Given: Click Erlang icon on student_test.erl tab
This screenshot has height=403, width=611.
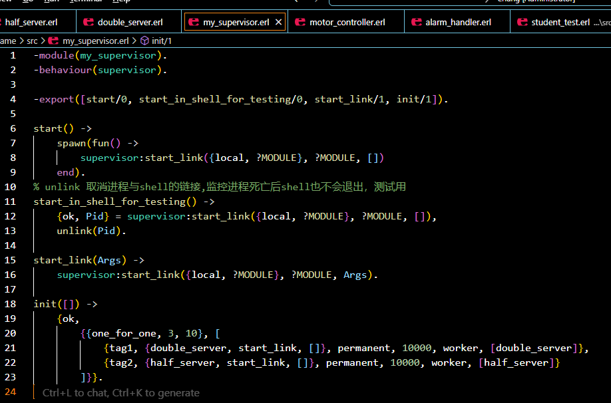Looking at the screenshot, I should tap(522, 22).
